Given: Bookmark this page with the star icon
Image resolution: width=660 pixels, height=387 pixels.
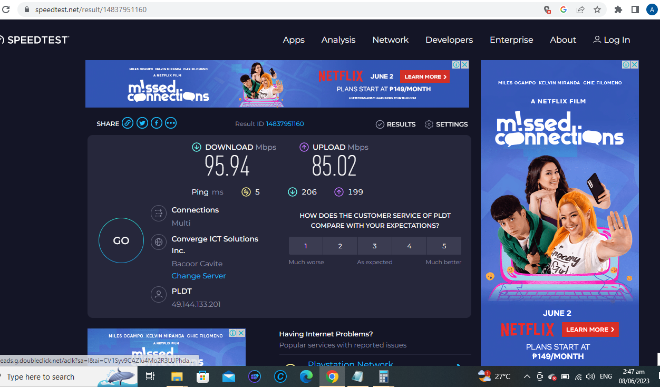Looking at the screenshot, I should pos(597,9).
